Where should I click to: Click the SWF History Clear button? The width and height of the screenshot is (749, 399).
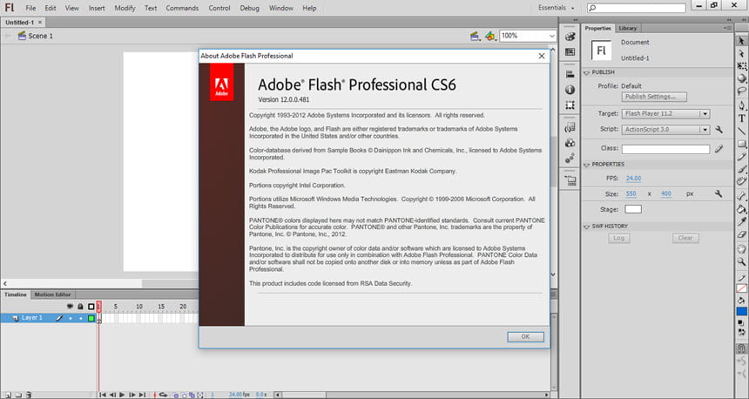click(685, 238)
